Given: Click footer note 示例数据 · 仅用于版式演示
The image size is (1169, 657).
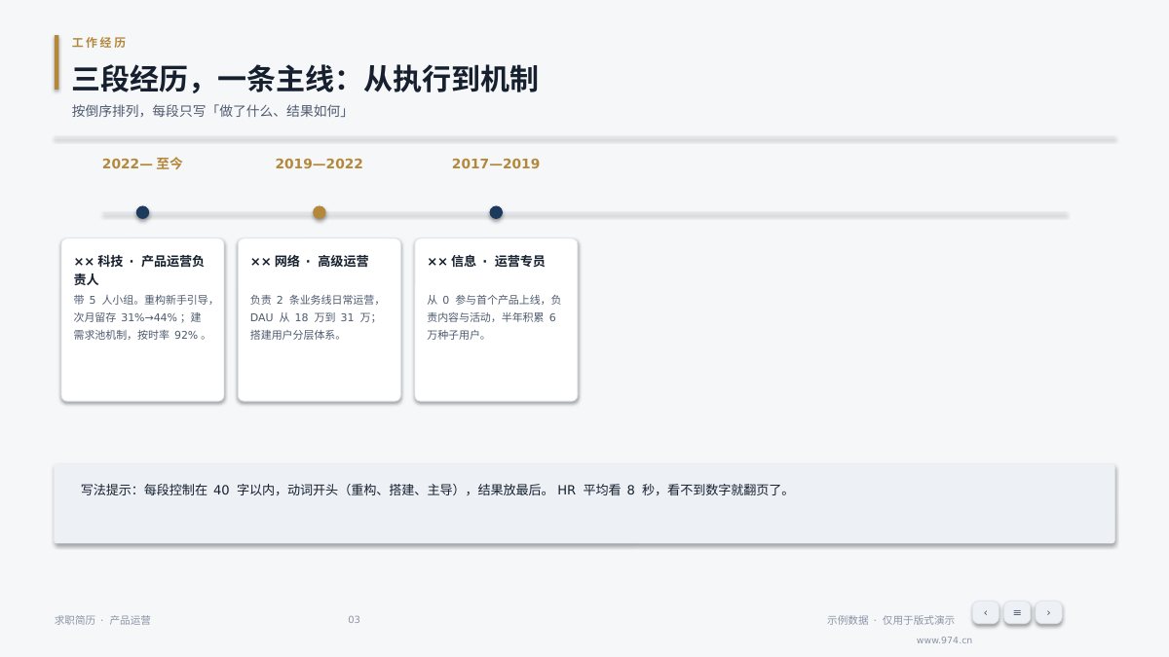Looking at the screenshot, I should click(890, 620).
